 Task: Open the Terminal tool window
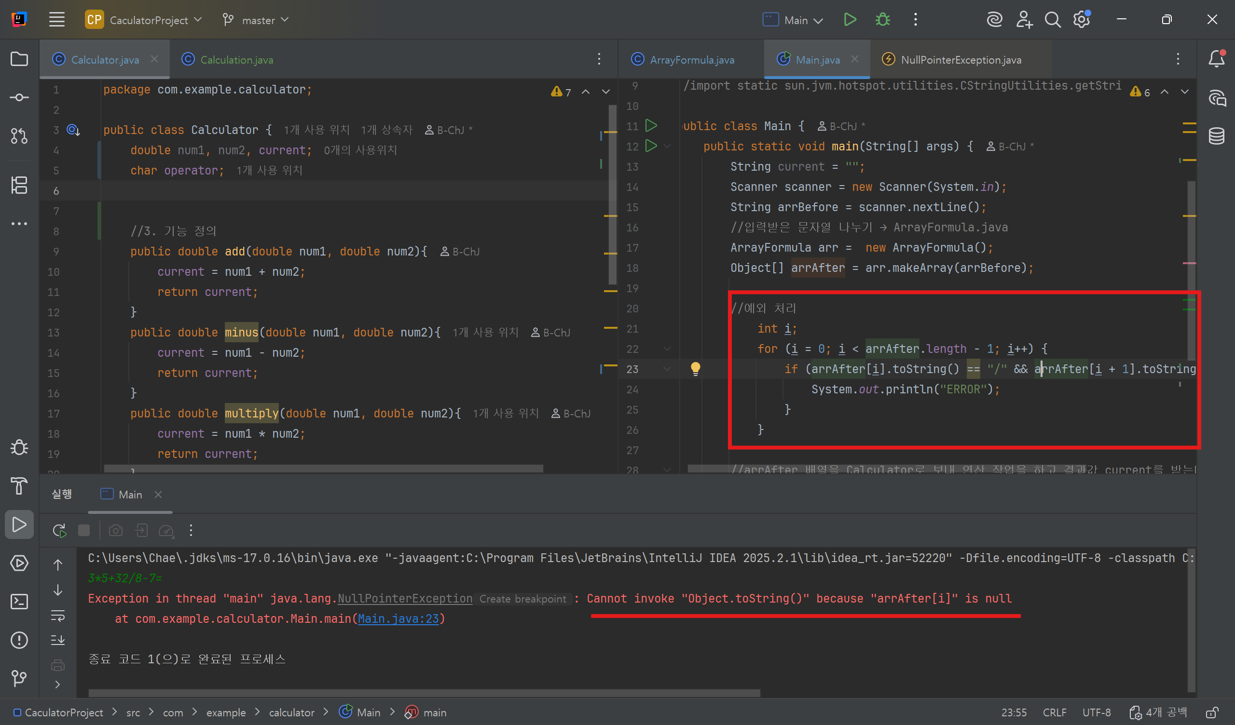(19, 602)
